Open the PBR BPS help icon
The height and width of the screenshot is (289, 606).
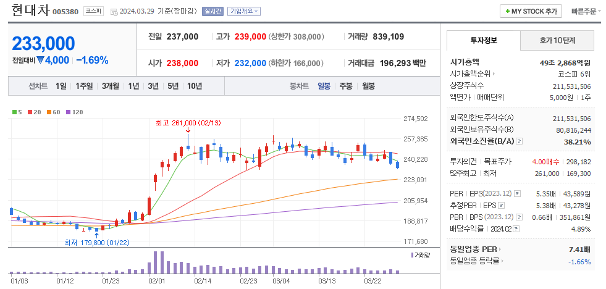click(x=519, y=217)
